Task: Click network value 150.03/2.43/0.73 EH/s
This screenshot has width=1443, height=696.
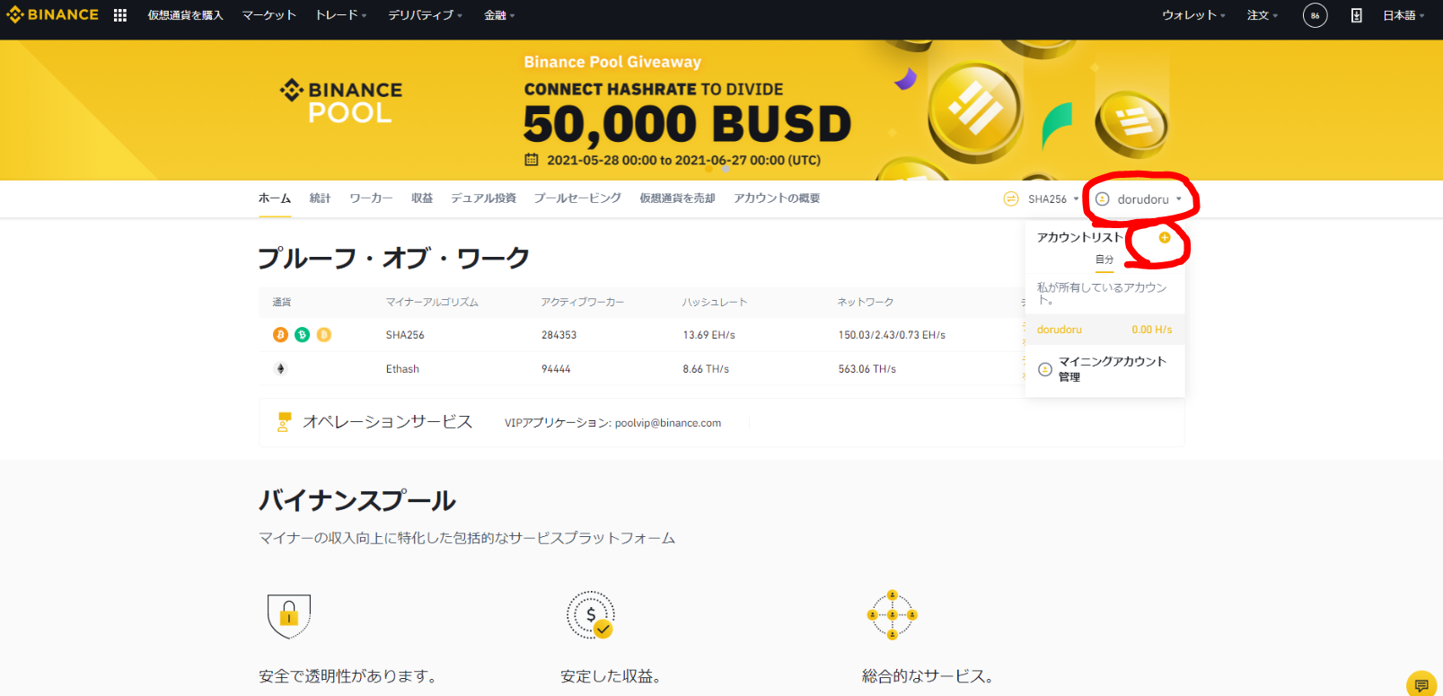Action: coord(892,335)
